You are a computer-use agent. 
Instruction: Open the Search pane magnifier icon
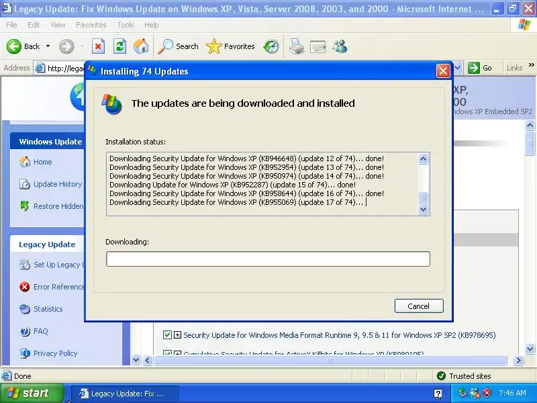[166, 46]
